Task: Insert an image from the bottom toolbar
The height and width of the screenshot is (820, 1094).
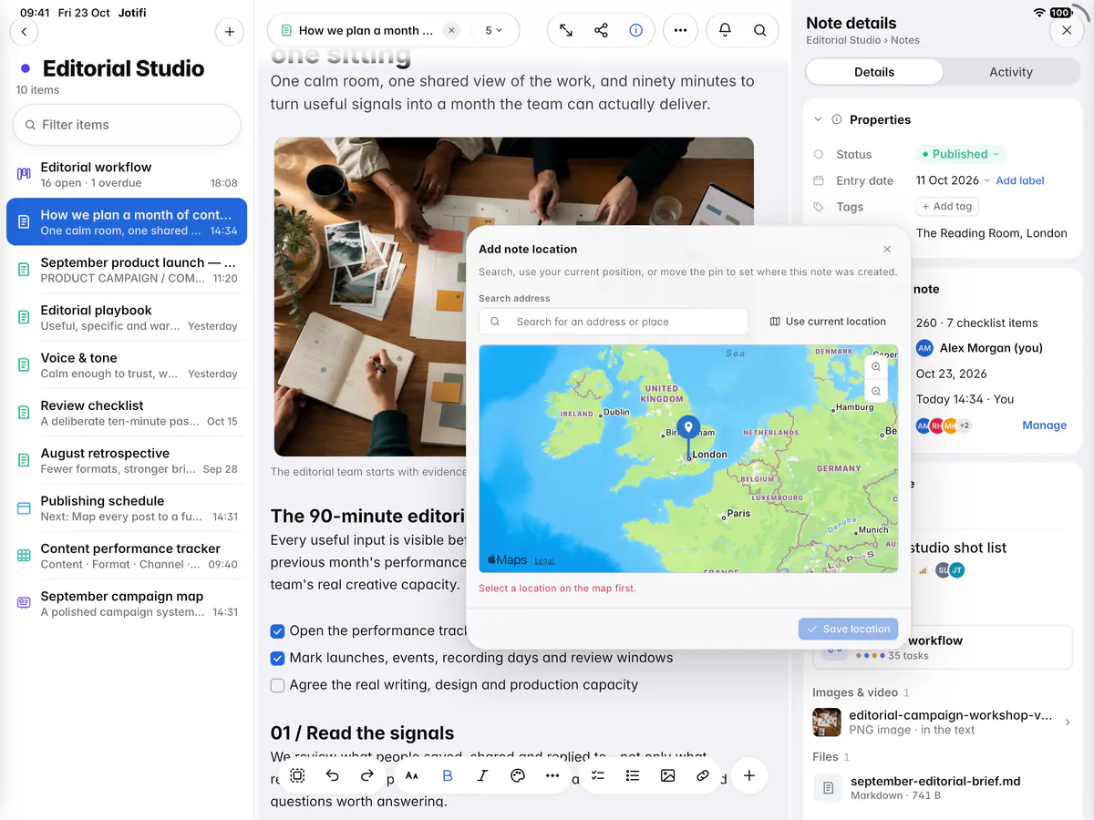Action: pos(667,775)
